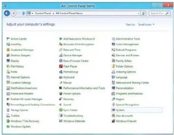Screen dimensions: 174x135
Task: Expand the arrow before All Control Panel Items
Action: click(53, 13)
